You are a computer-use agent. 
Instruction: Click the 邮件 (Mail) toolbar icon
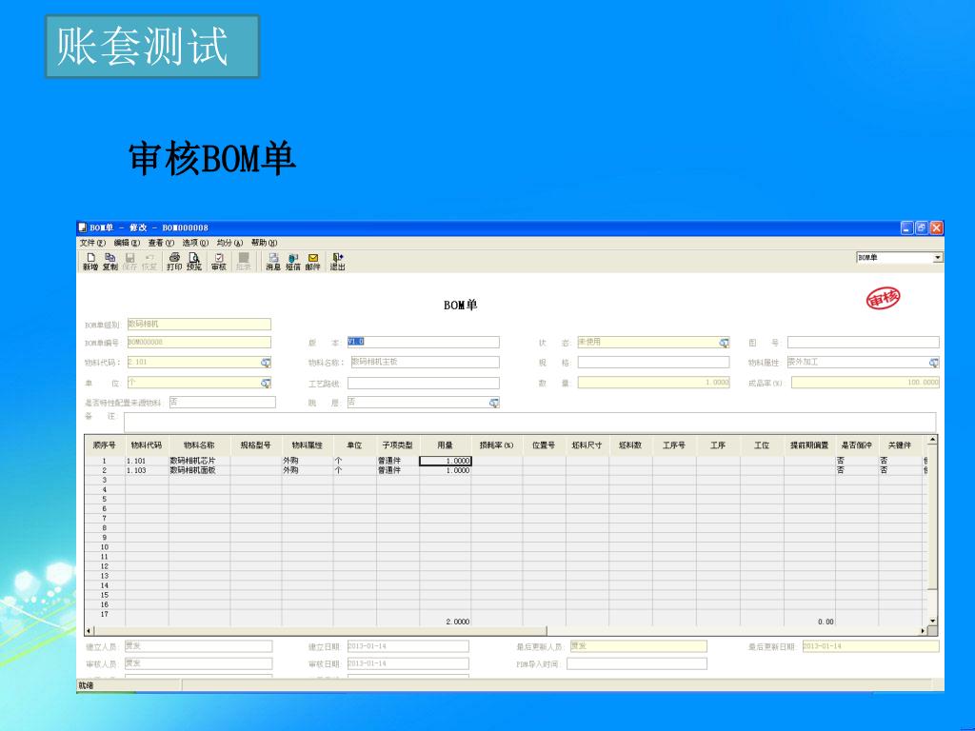pos(312,261)
